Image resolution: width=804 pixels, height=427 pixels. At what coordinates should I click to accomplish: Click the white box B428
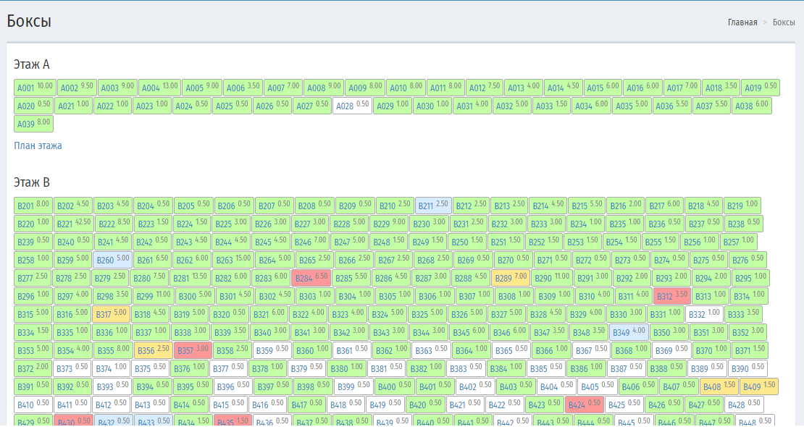[x=744, y=405]
